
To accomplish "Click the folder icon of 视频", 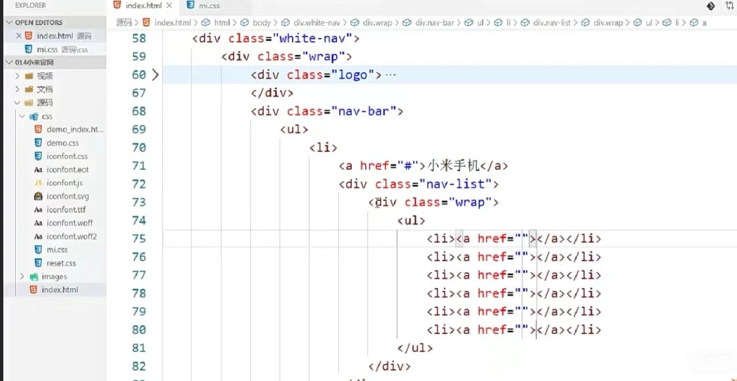I will click(x=29, y=76).
